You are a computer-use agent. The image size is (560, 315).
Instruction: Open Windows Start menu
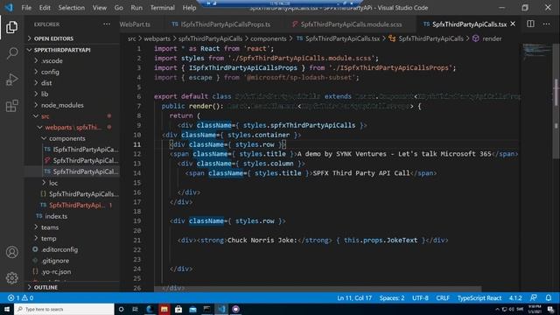pyautogui.click(x=7, y=309)
